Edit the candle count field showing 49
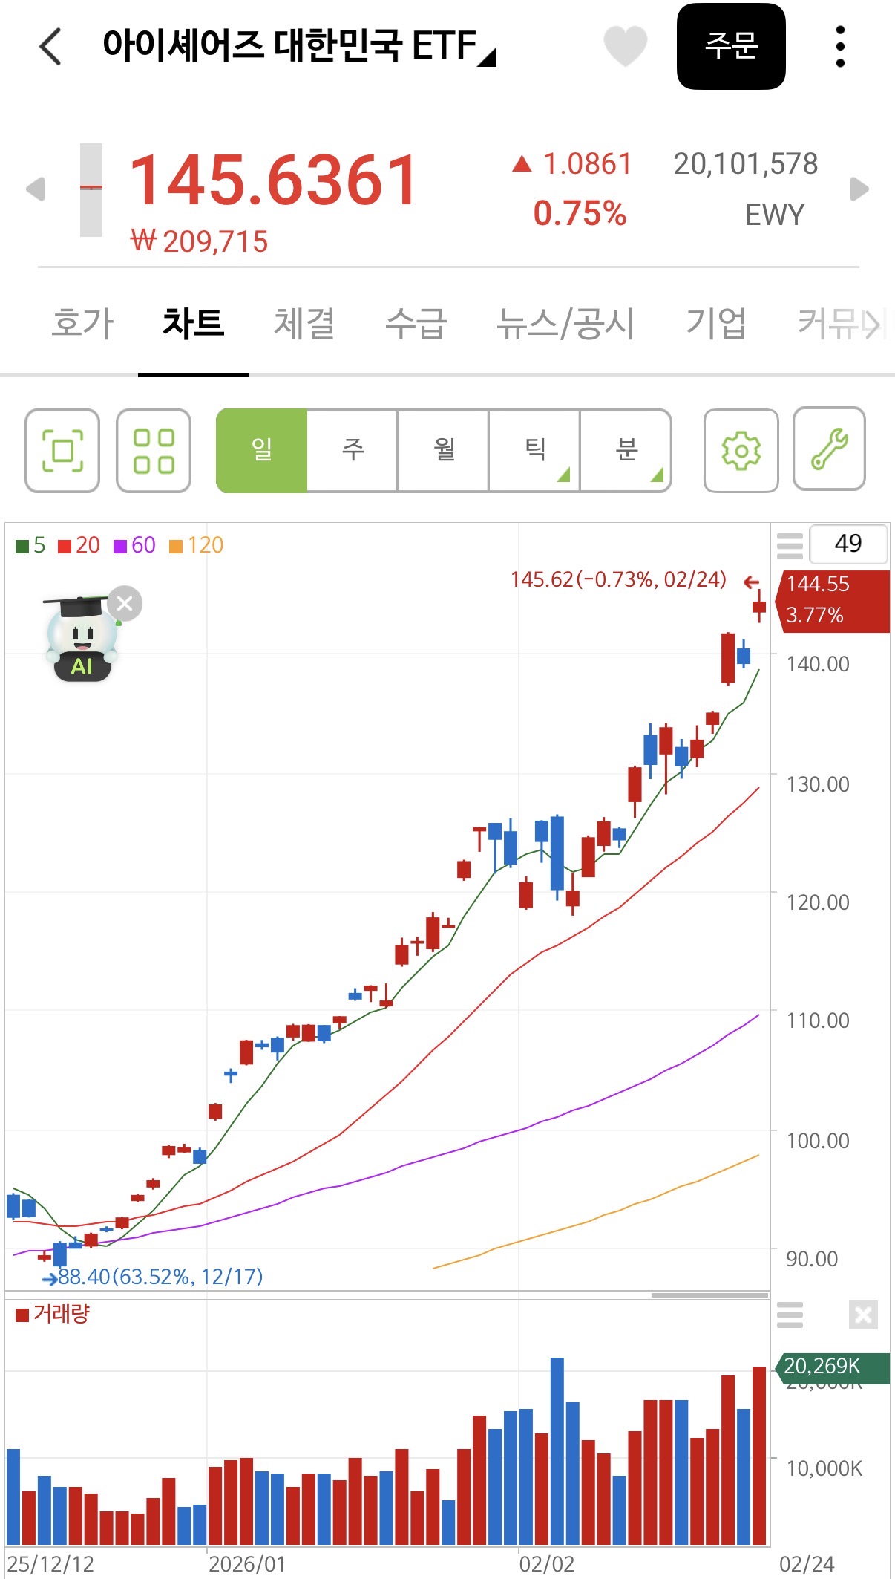895x1579 pixels. tap(848, 544)
